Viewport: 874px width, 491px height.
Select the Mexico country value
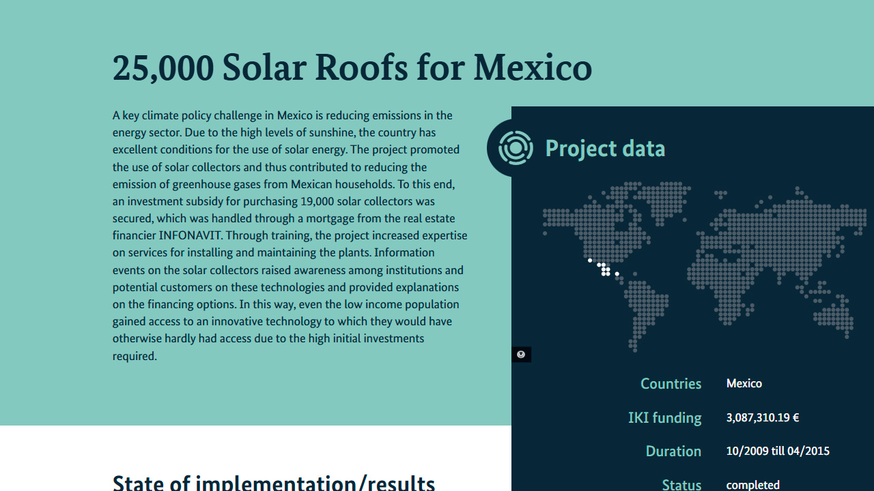point(744,384)
